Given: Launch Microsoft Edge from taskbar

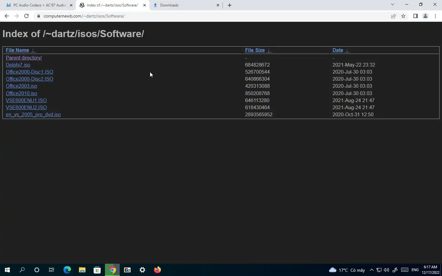Looking at the screenshot, I should tap(67, 270).
